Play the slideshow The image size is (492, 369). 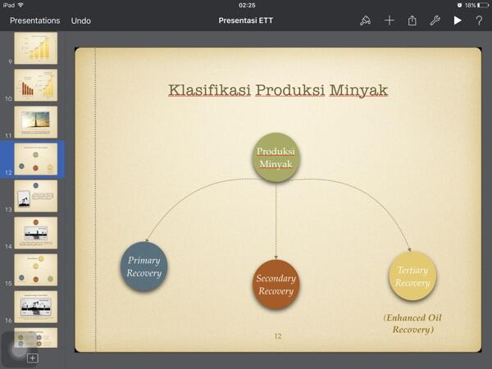(458, 20)
